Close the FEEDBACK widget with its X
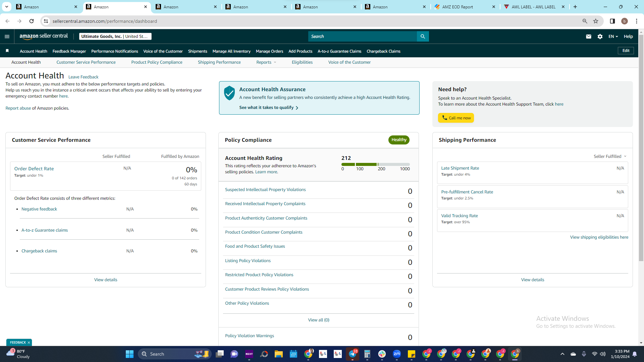The width and height of the screenshot is (644, 362). click(29, 343)
